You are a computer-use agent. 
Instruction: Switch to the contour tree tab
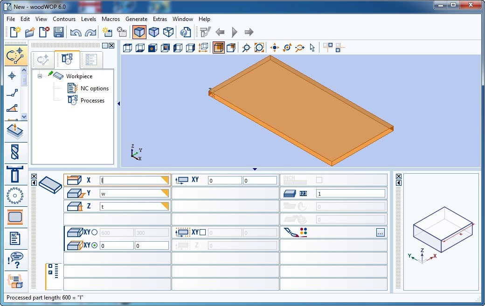[43, 60]
